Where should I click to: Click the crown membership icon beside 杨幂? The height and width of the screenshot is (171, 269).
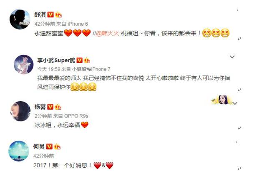(x=58, y=107)
